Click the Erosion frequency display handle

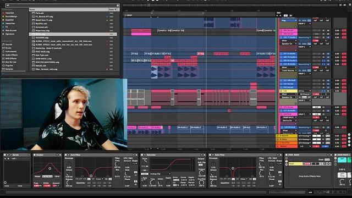[x=50, y=168]
